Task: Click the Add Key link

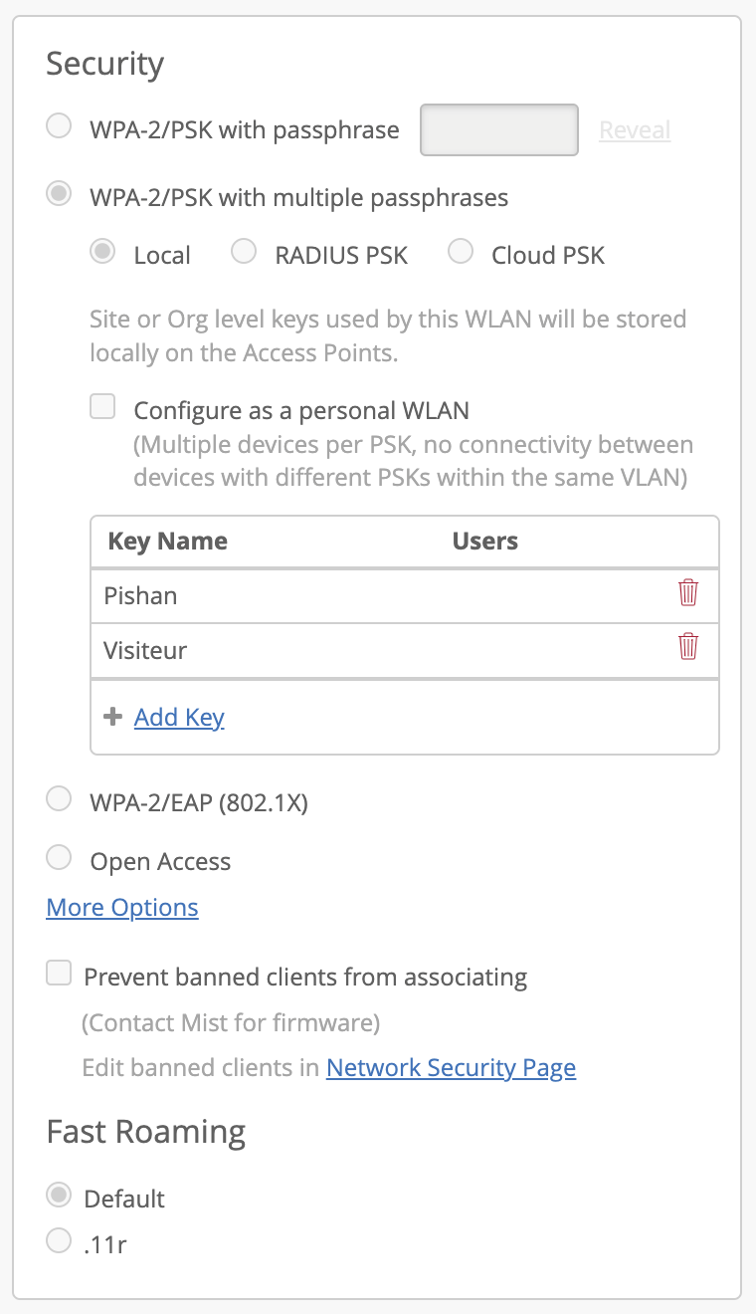Action: pyautogui.click(x=179, y=718)
